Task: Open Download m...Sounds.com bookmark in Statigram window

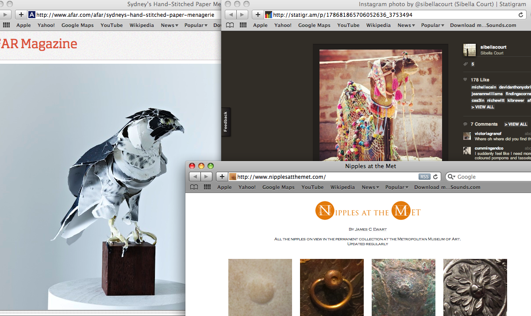Action: pyautogui.click(x=483, y=25)
